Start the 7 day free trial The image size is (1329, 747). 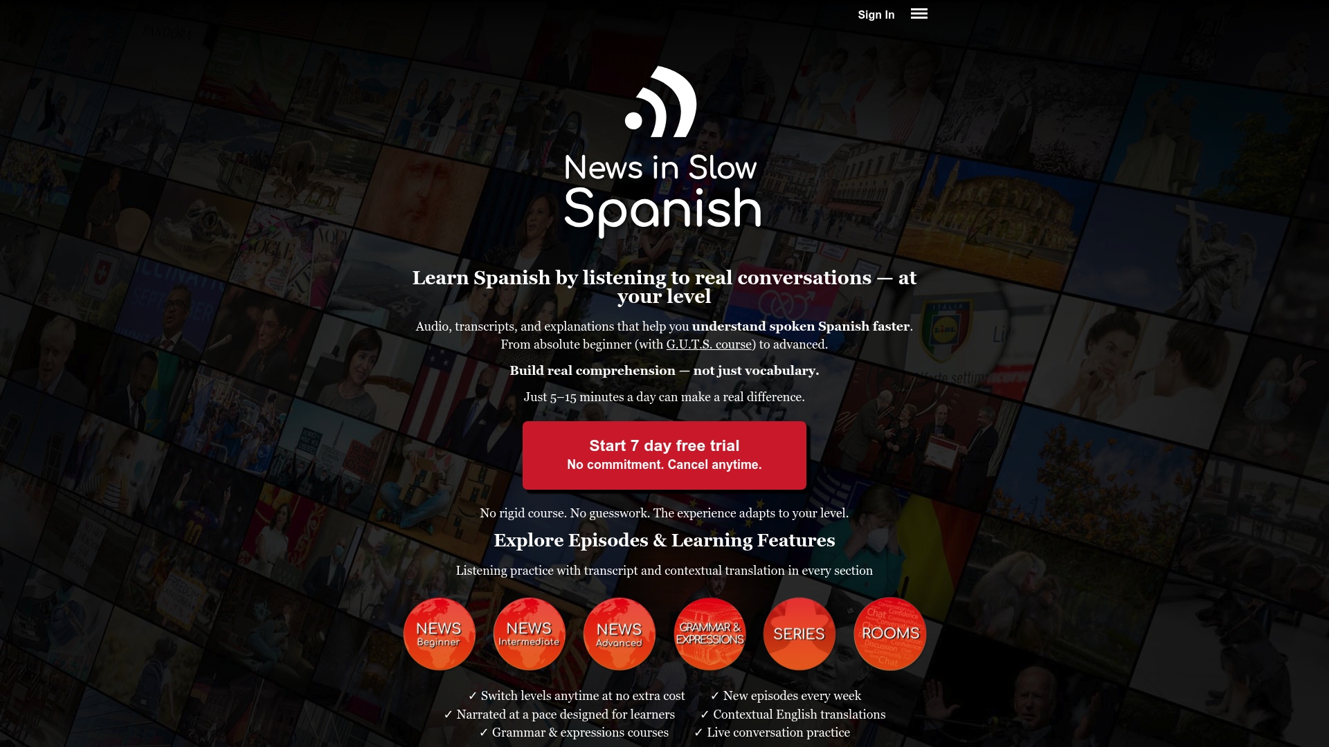point(664,455)
